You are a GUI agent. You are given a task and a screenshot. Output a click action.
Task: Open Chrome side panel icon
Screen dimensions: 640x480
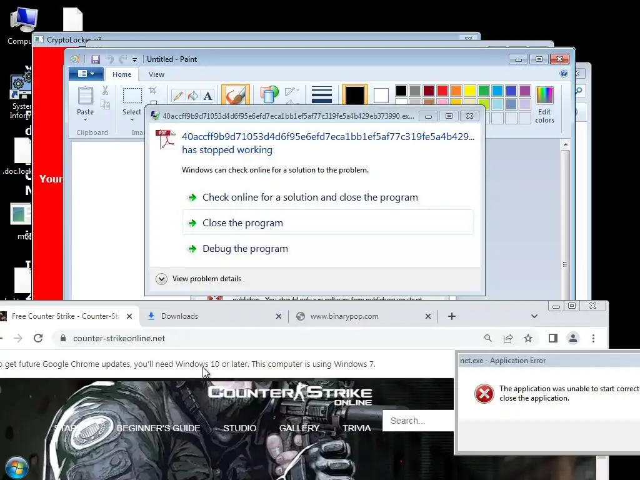tap(553, 338)
